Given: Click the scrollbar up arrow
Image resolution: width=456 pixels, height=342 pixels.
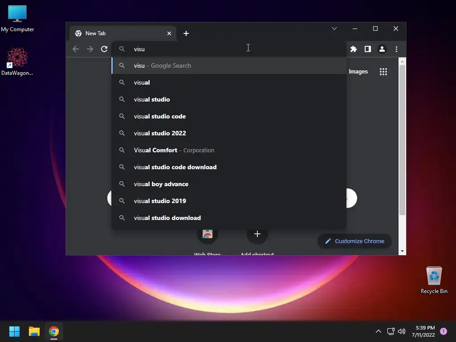Looking at the screenshot, I should tap(402, 61).
